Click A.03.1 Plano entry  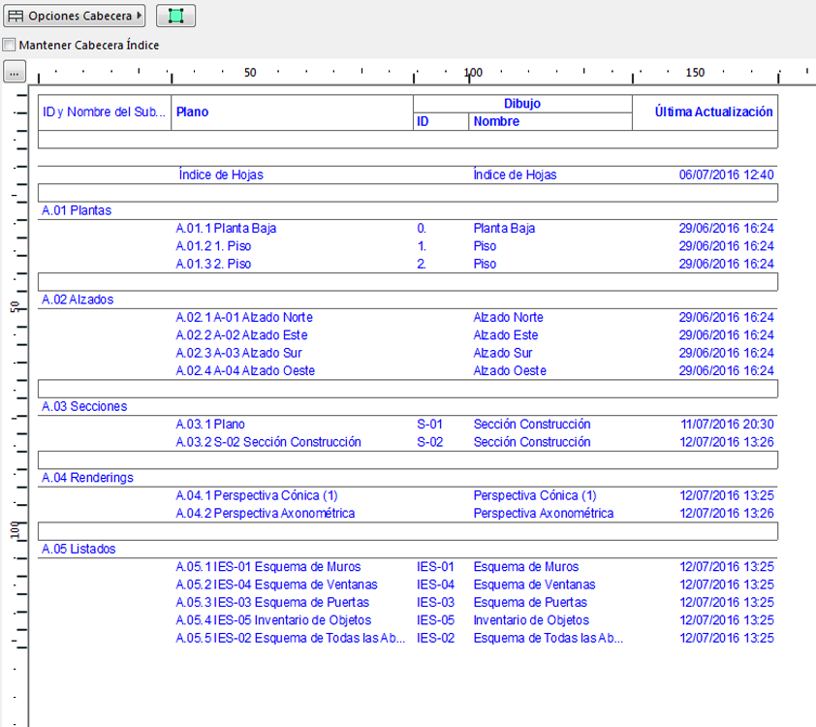pos(210,425)
